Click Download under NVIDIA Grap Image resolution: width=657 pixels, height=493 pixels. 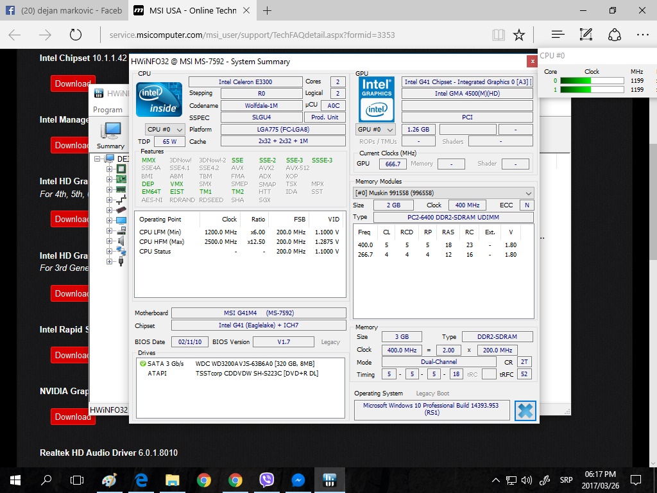[x=73, y=417]
